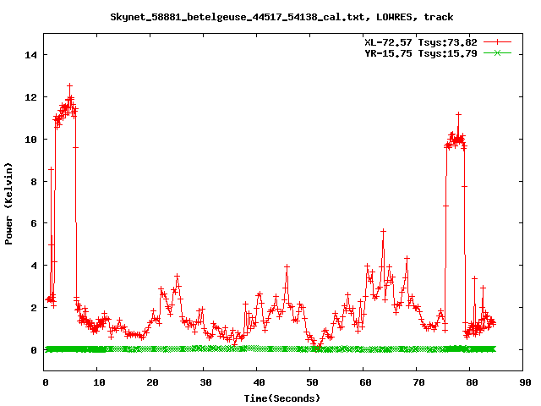Screen dimensions: 541x406
Task: Click y-axis tick label 2
Action: 34,308
